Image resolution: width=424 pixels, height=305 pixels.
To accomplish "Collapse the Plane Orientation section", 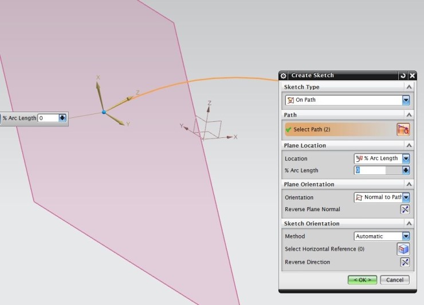I will [409, 184].
